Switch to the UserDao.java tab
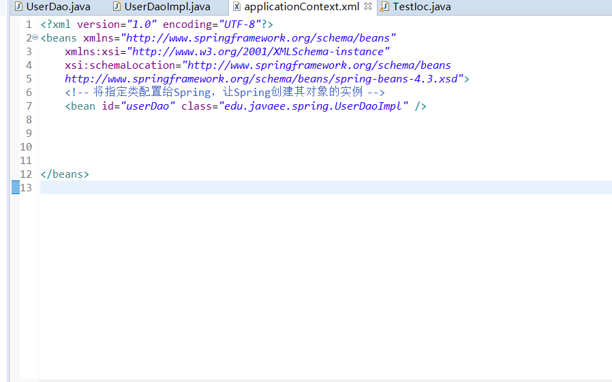 click(x=52, y=7)
